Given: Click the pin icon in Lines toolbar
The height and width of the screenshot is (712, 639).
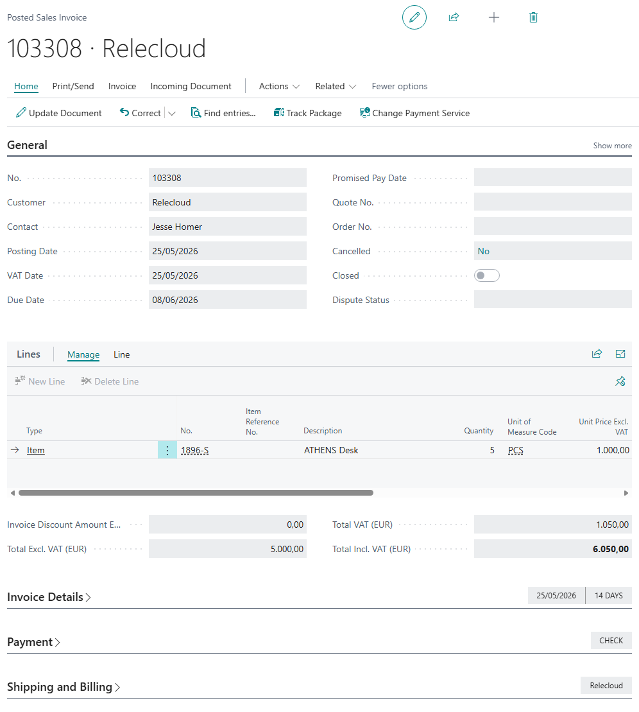Looking at the screenshot, I should (620, 381).
